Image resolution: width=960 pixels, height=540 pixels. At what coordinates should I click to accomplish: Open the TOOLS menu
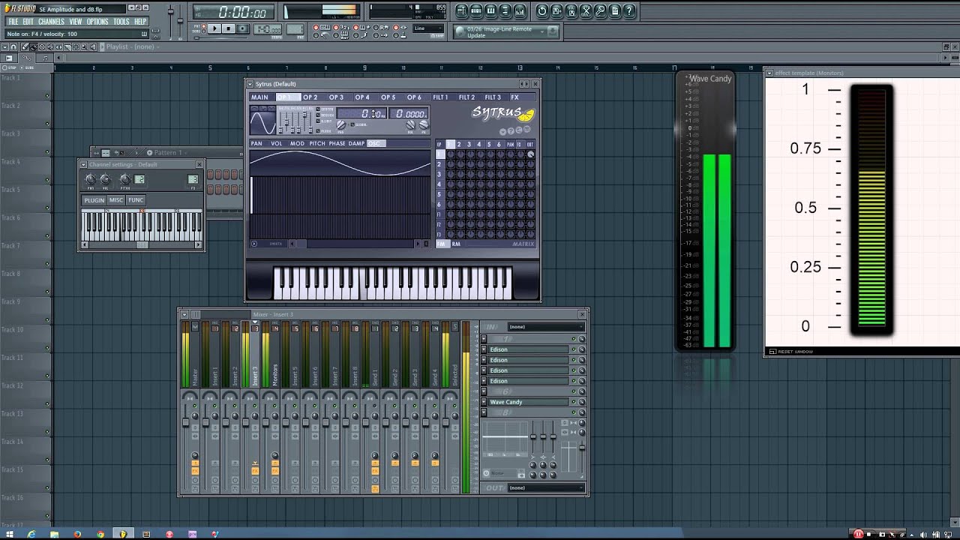[x=121, y=22]
